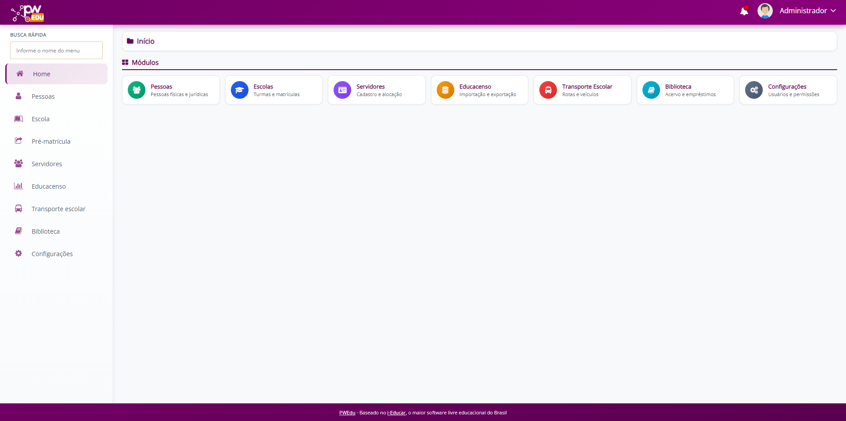
Task: Click the Transporte escolar bus icon
Action: coord(18,208)
